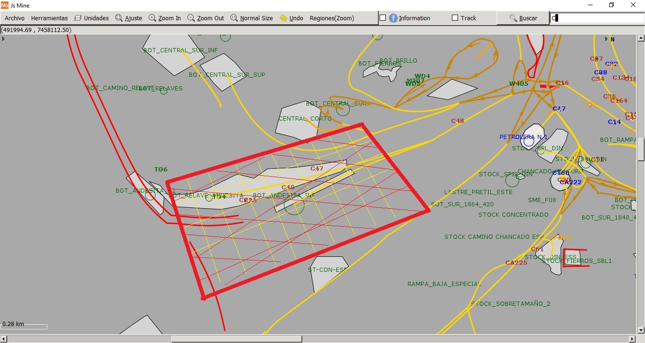Reset map with Normal Size tool
Image resolution: width=645 pixels, height=343 pixels.
(x=251, y=18)
